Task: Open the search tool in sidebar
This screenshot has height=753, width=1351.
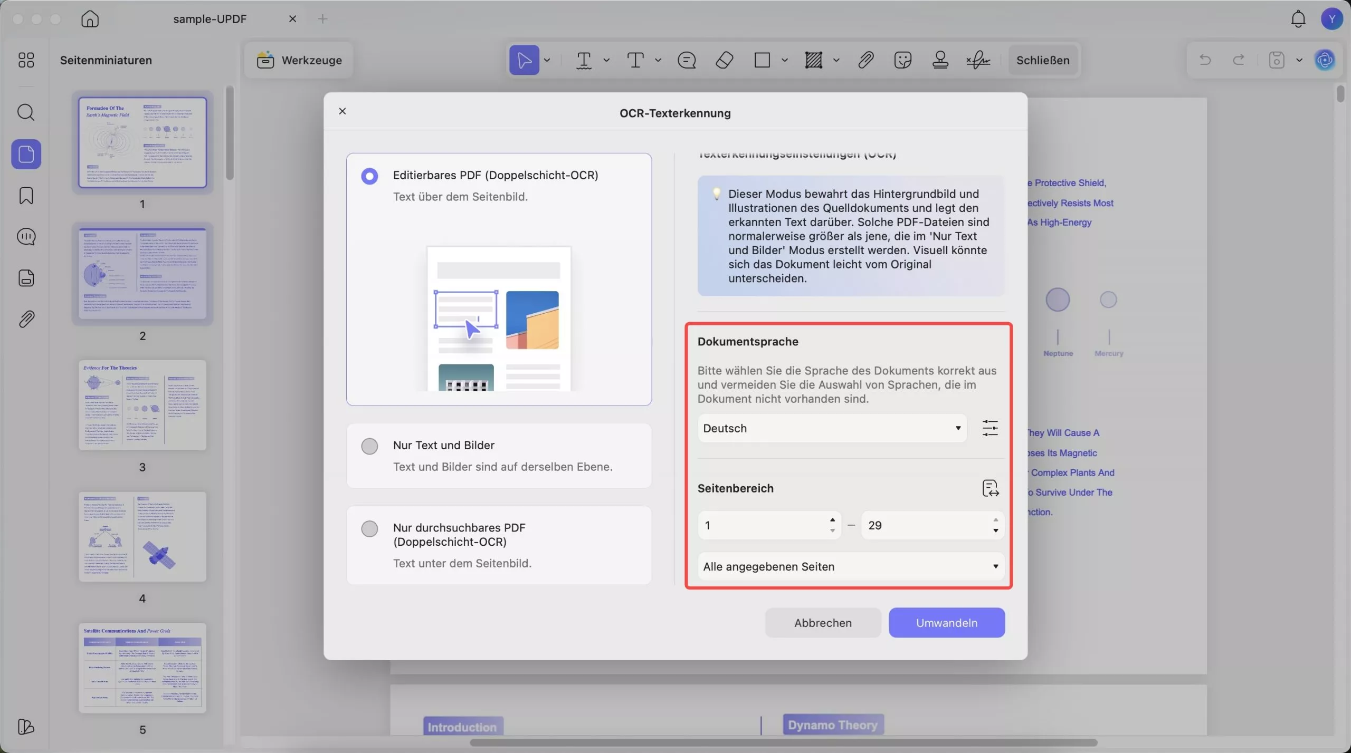Action: (x=26, y=112)
